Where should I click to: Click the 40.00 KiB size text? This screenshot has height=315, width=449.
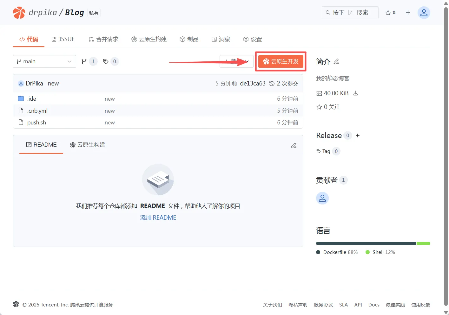tap(336, 93)
